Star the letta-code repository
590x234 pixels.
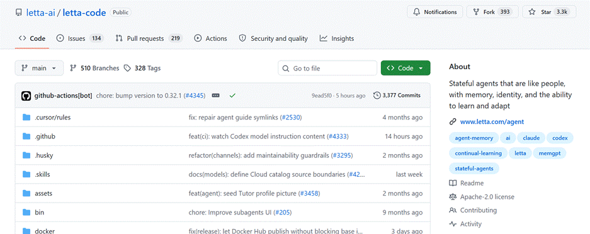[x=549, y=12]
